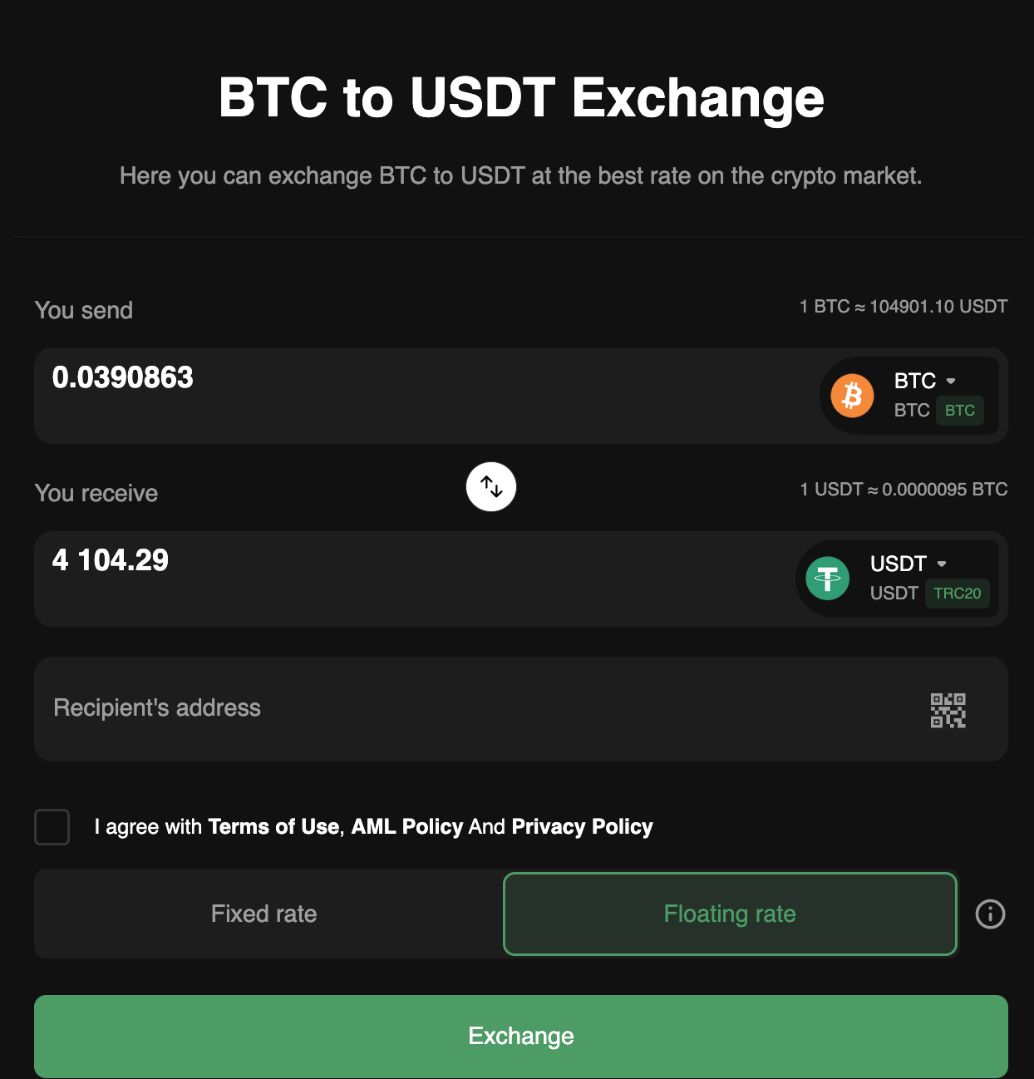Click the green BTC network badge
This screenshot has height=1079, width=1034.
(x=959, y=411)
